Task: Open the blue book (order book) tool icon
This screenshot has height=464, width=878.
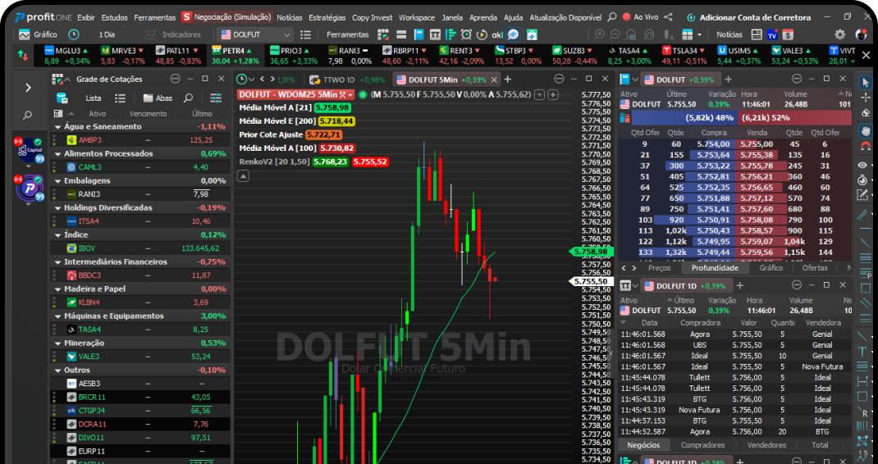Action: [x=418, y=34]
